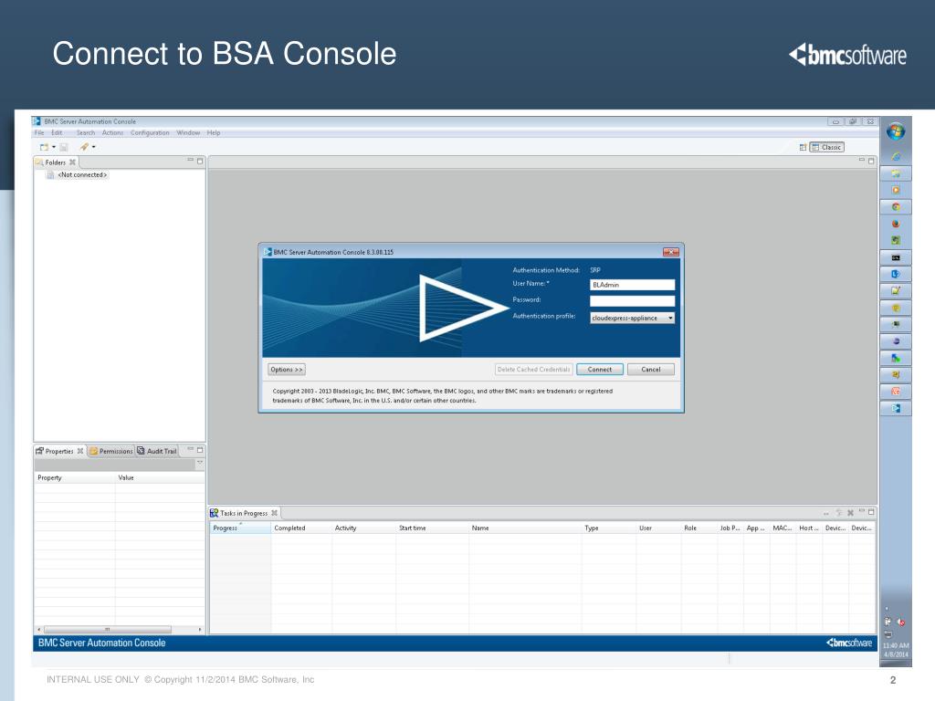Click the Password input field
935x701 pixels.
pyautogui.click(x=632, y=301)
